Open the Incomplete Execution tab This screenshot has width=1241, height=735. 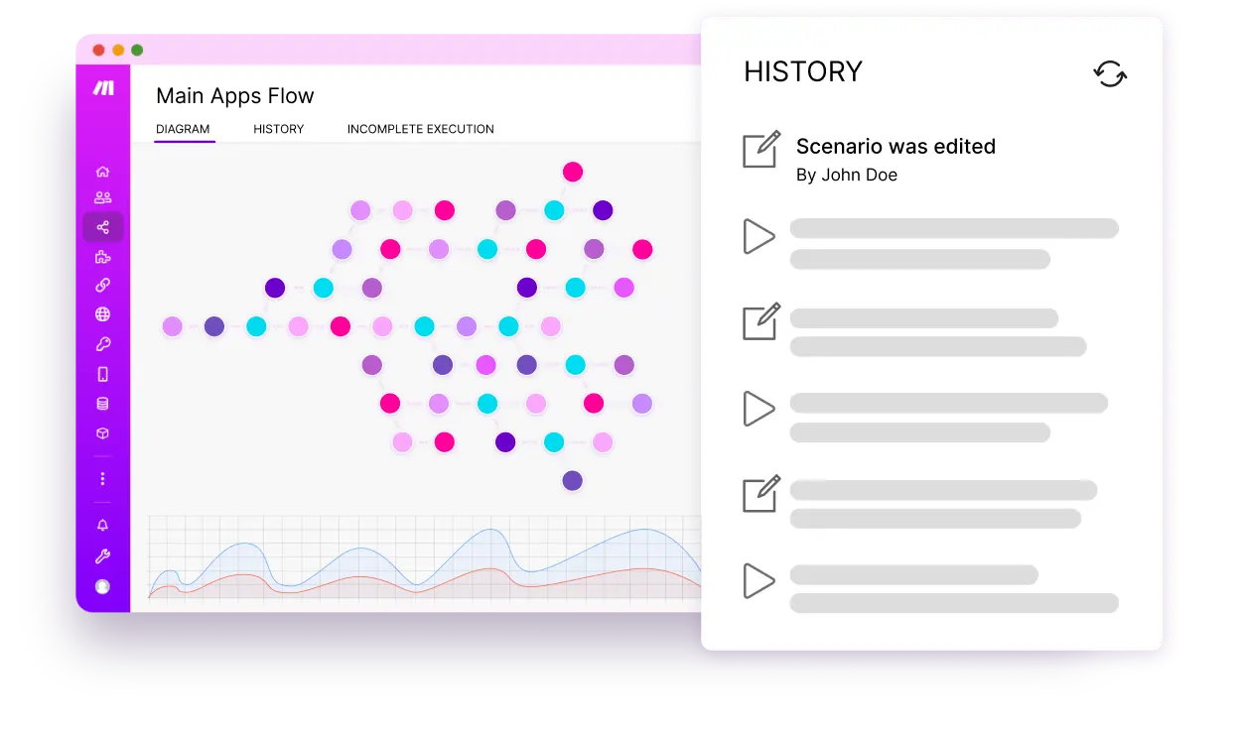tap(420, 129)
